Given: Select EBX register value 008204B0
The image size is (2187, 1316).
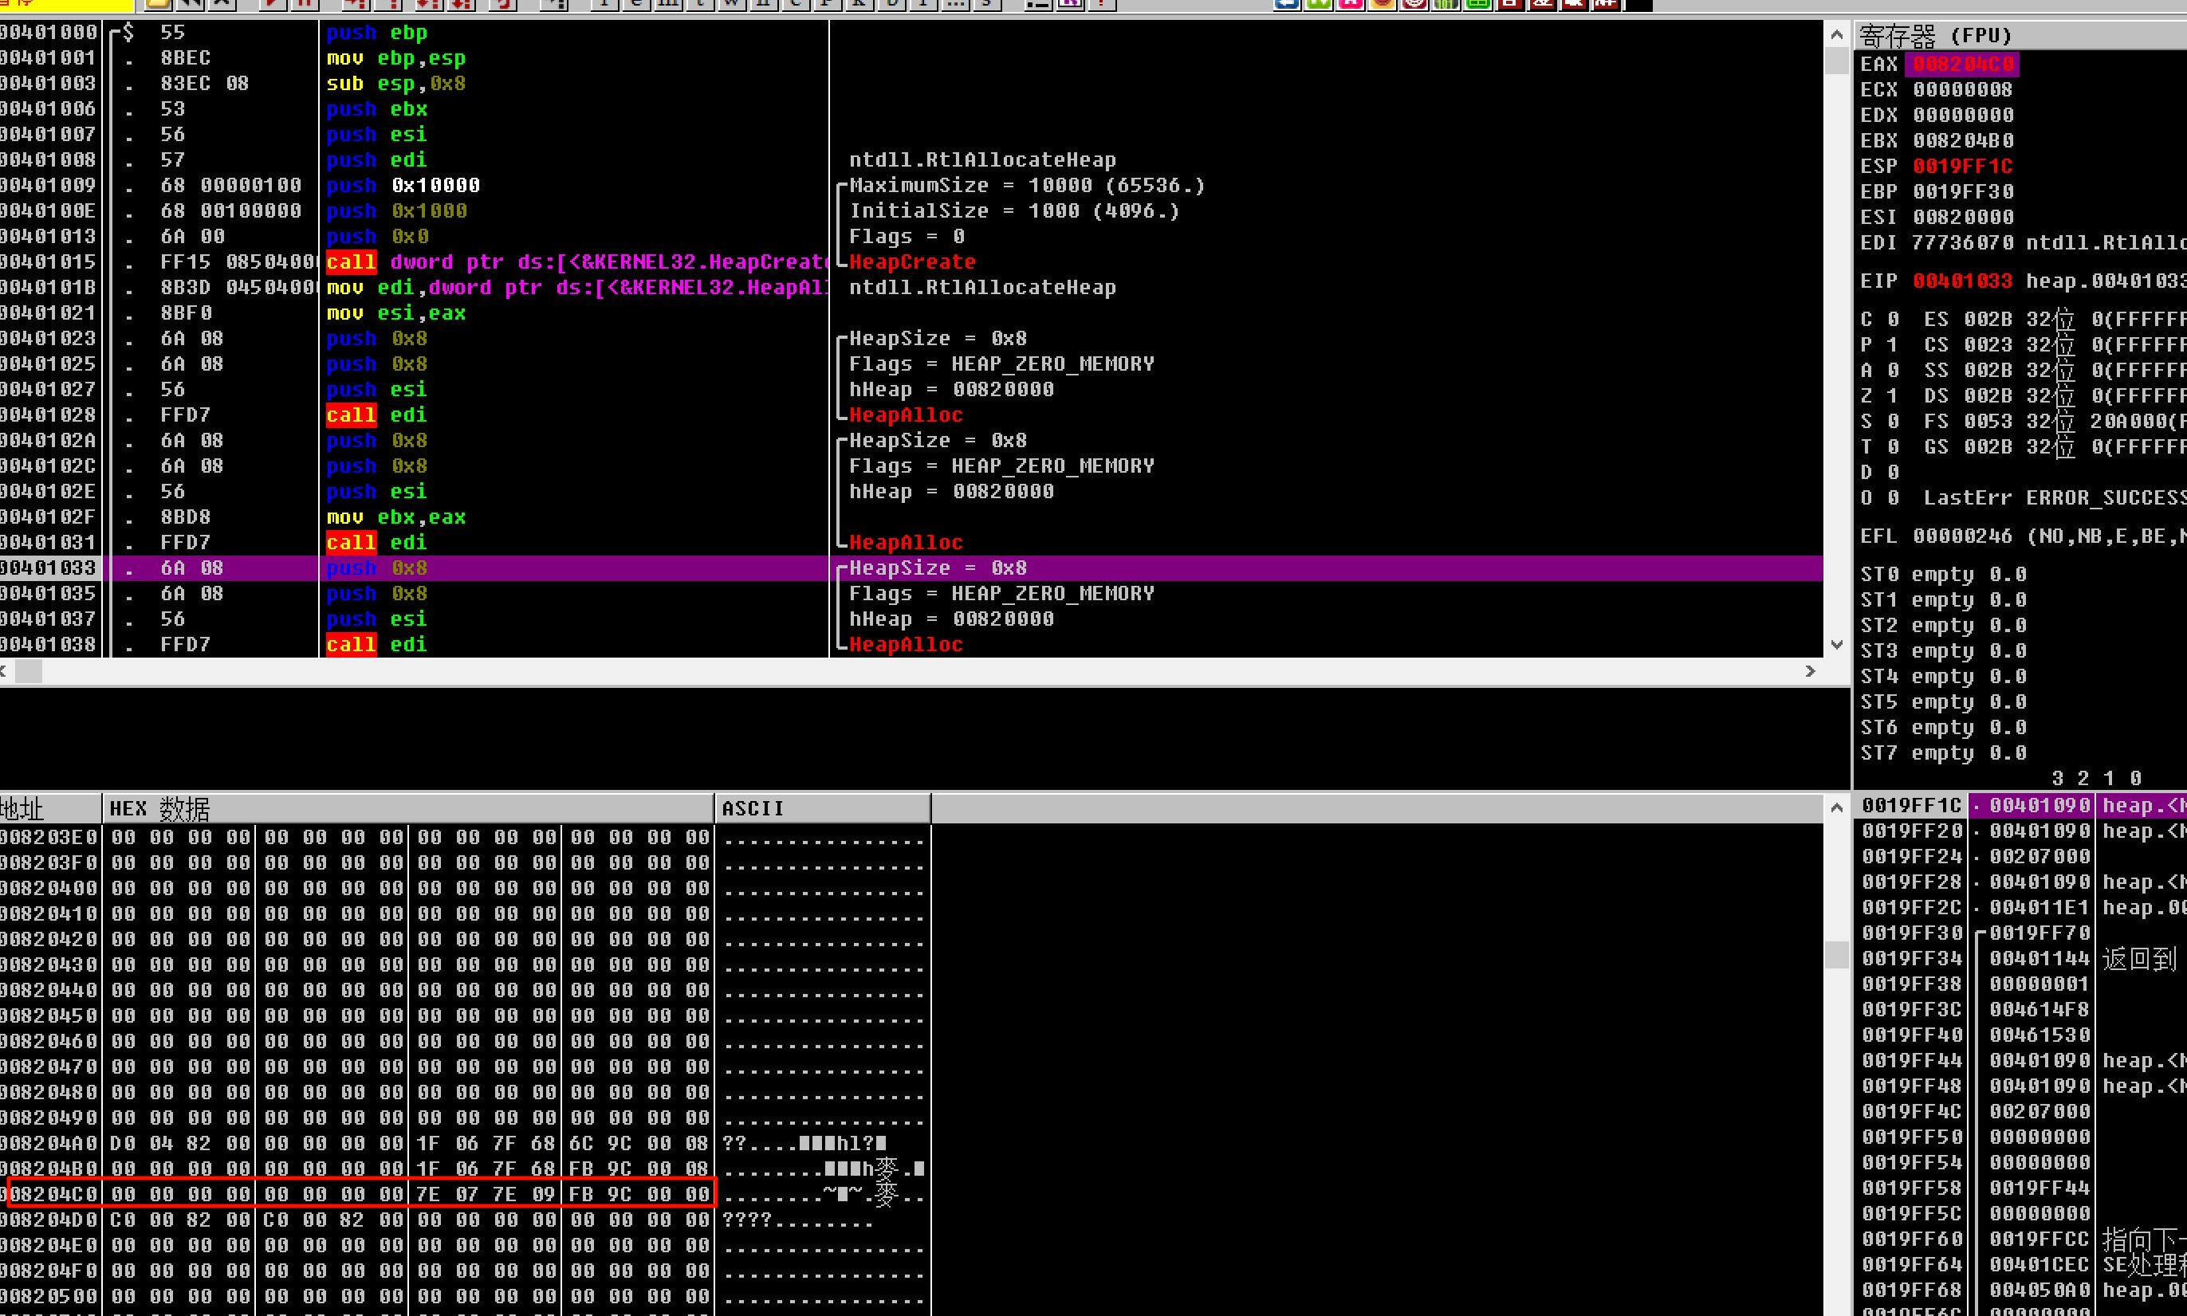Looking at the screenshot, I should [1963, 140].
